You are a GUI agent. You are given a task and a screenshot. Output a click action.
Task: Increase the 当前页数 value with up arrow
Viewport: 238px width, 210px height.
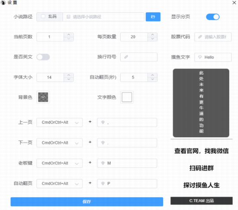pos(69,35)
